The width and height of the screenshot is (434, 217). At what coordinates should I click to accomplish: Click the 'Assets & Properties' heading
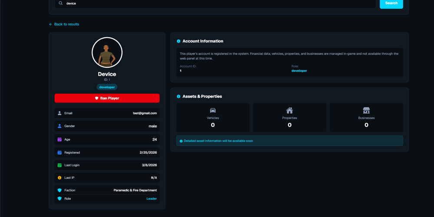pos(202,97)
